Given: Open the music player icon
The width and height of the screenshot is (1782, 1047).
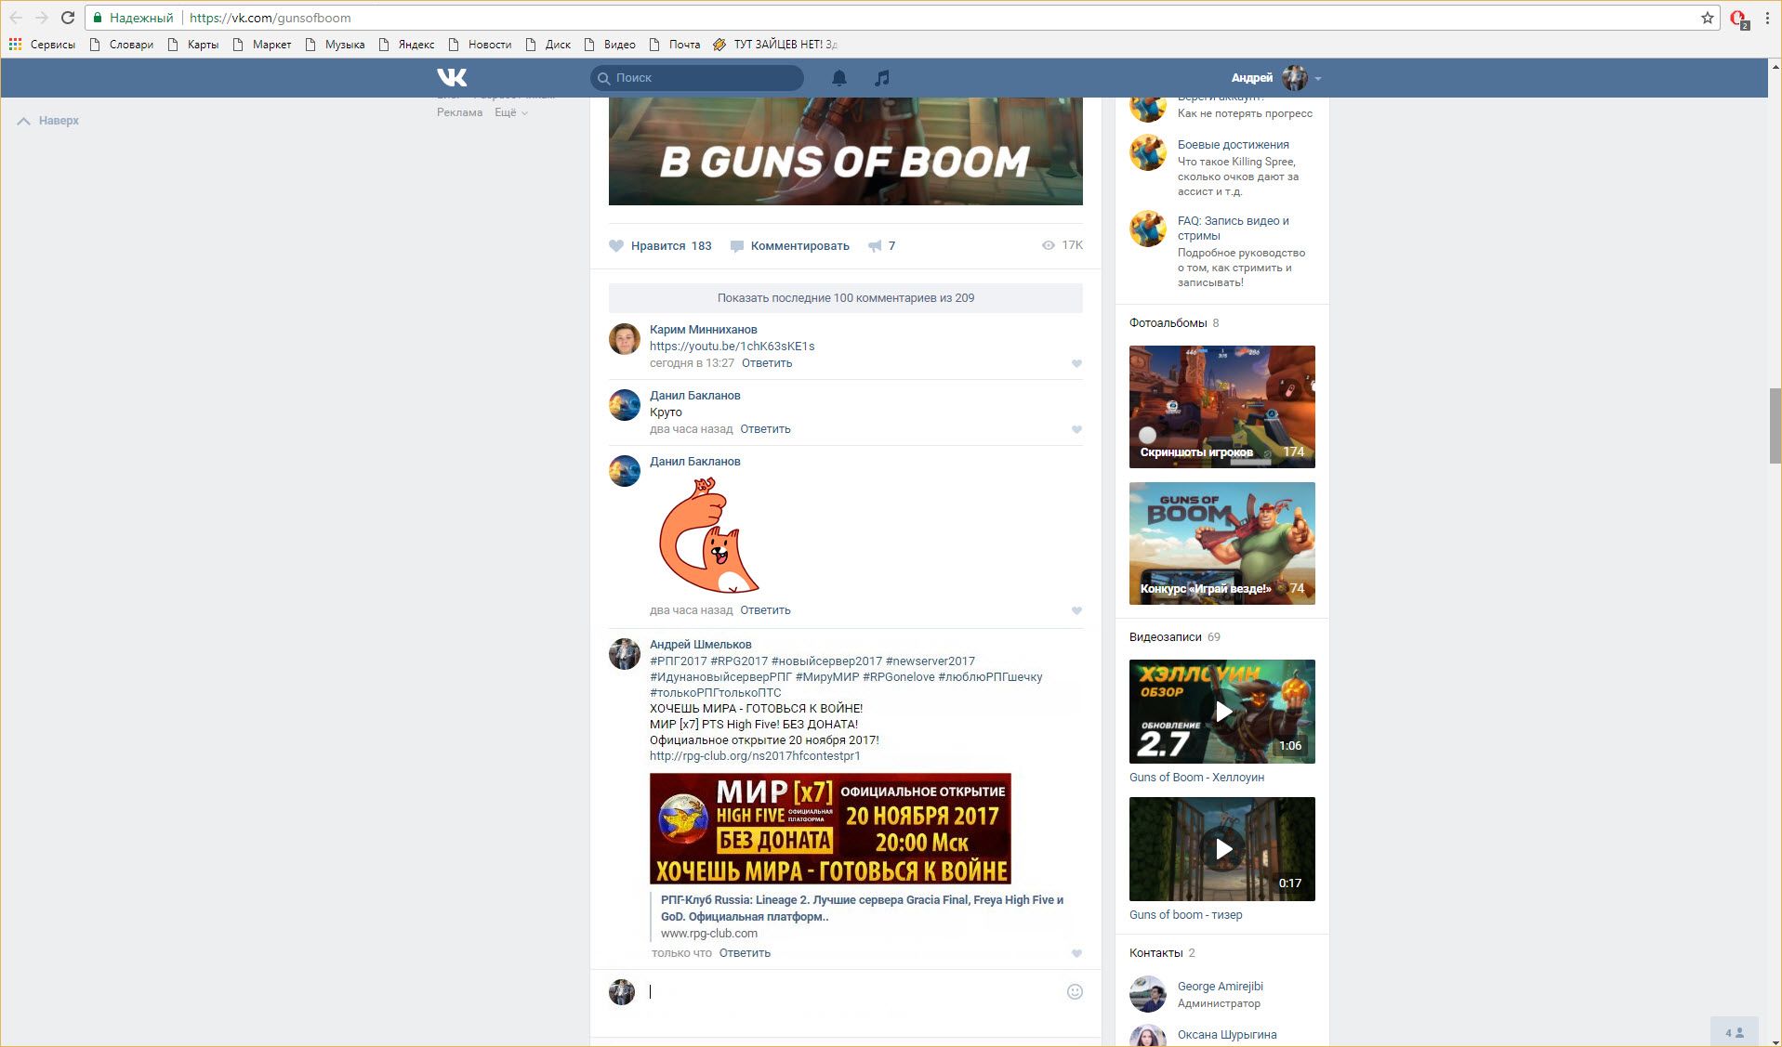Looking at the screenshot, I should click(x=882, y=78).
